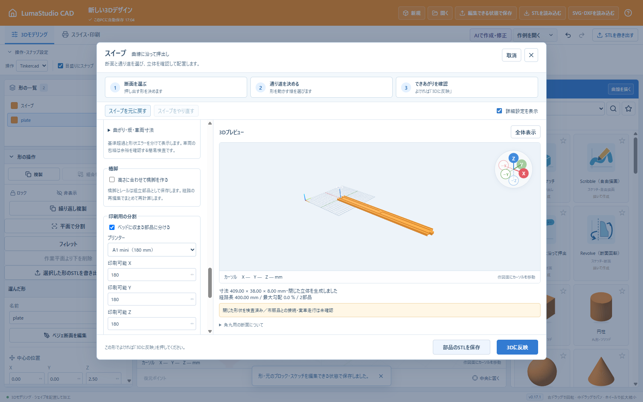This screenshot has width=643, height=402.
Task: Open the 作例を開く dropdown arrow
Action: 551,35
